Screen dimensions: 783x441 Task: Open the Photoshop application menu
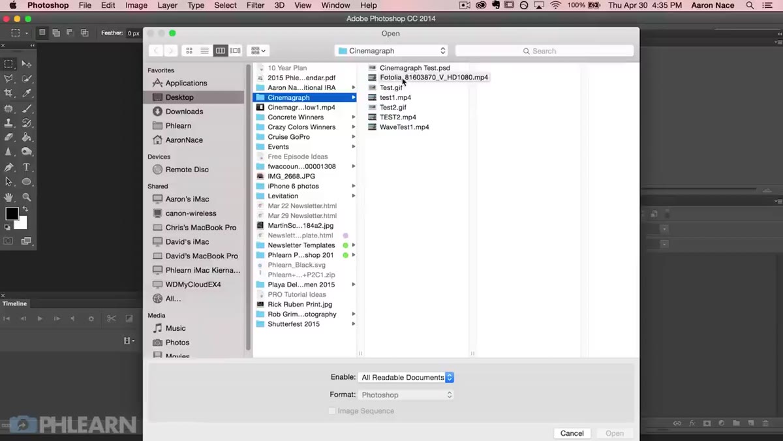click(x=48, y=5)
